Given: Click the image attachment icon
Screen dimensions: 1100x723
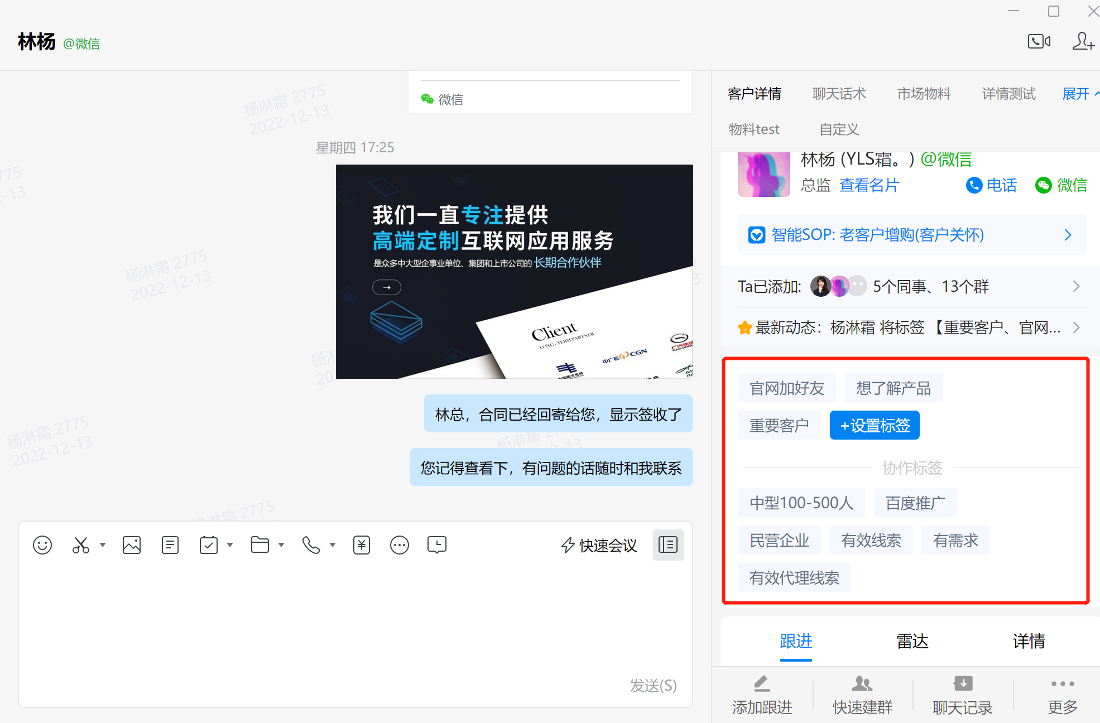Looking at the screenshot, I should coord(132,544).
